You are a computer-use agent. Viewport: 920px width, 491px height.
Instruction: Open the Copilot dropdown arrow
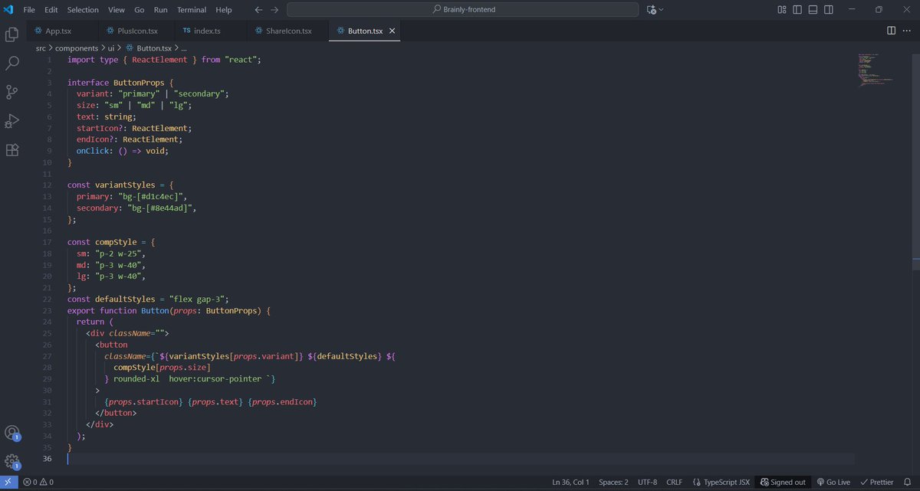tap(661, 10)
